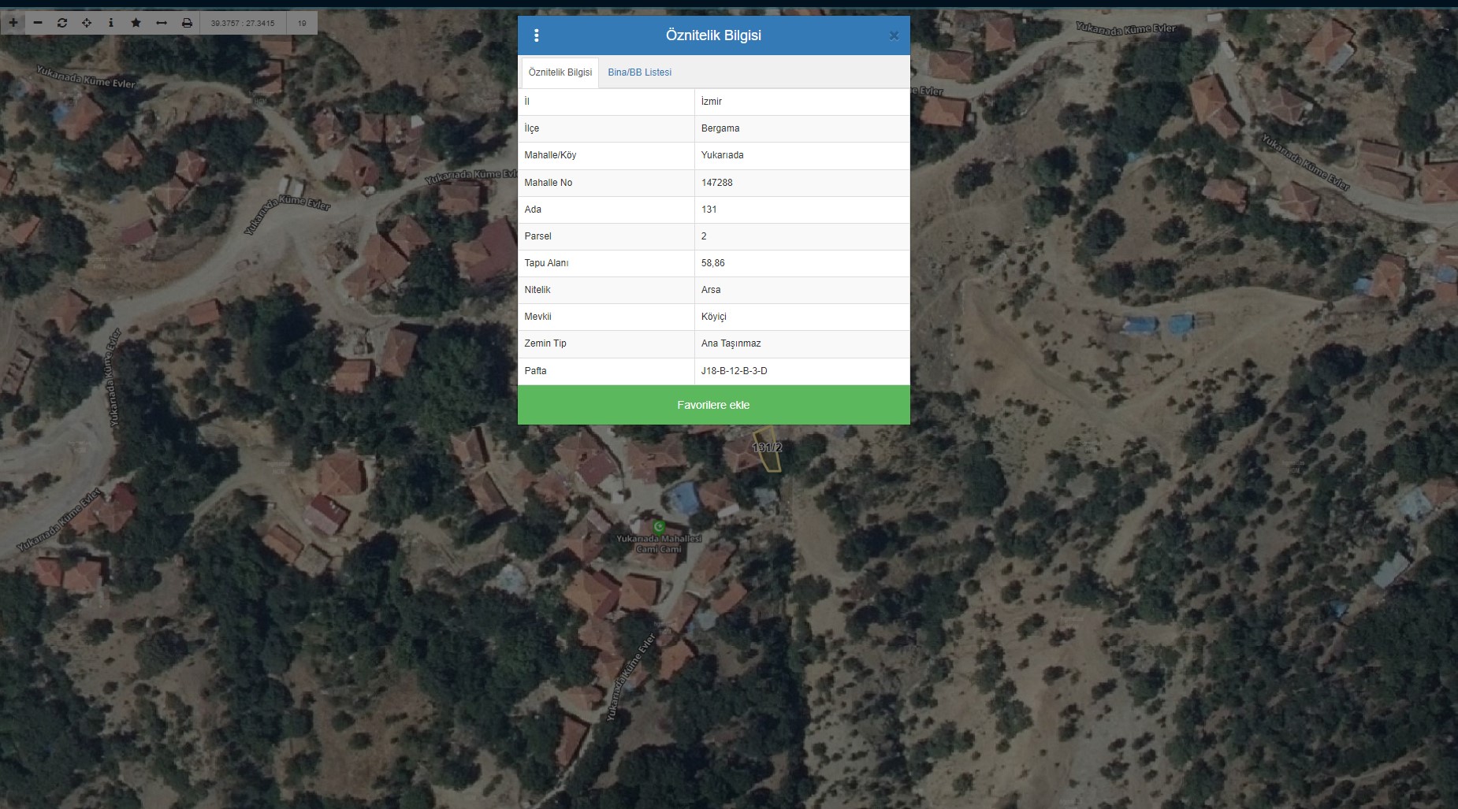
Task: Click the crosshair locate icon
Action: 87,23
